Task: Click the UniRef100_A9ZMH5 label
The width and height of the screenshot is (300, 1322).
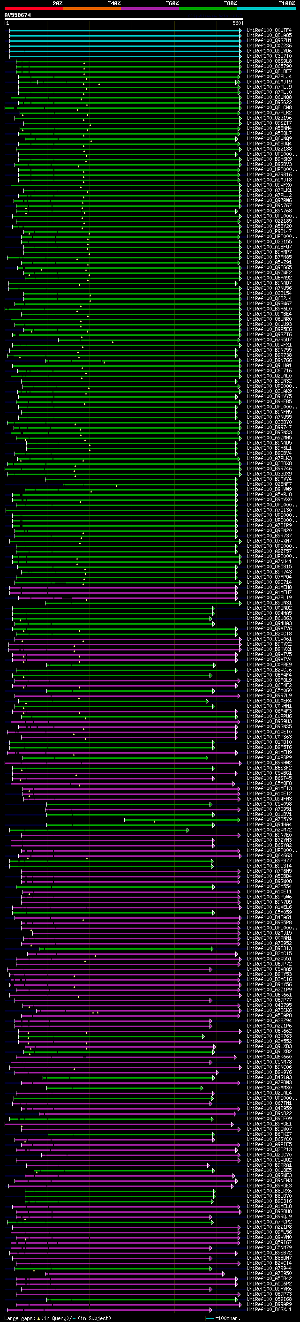Action: point(269,438)
